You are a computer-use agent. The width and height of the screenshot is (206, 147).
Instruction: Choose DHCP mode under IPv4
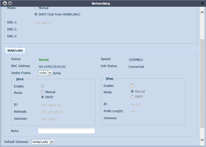[43, 97]
